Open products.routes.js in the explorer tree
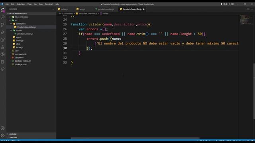The width and height of the screenshot is (255, 143). point(25,34)
